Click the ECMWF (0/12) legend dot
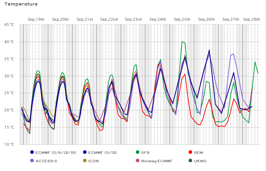266x171 pixels. 85,152
